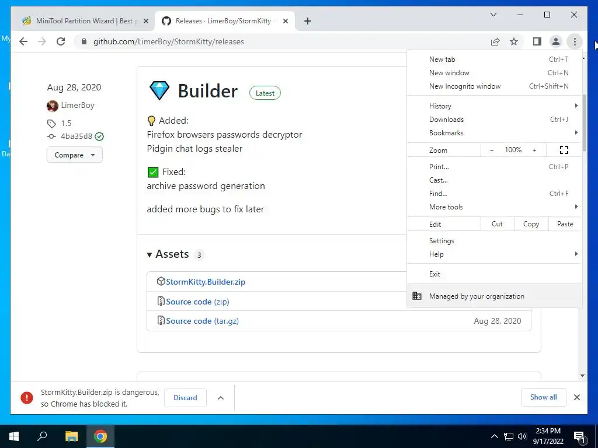
Task: Switch to Releases LimerBoy/StormKitty tab
Action: pos(224,21)
